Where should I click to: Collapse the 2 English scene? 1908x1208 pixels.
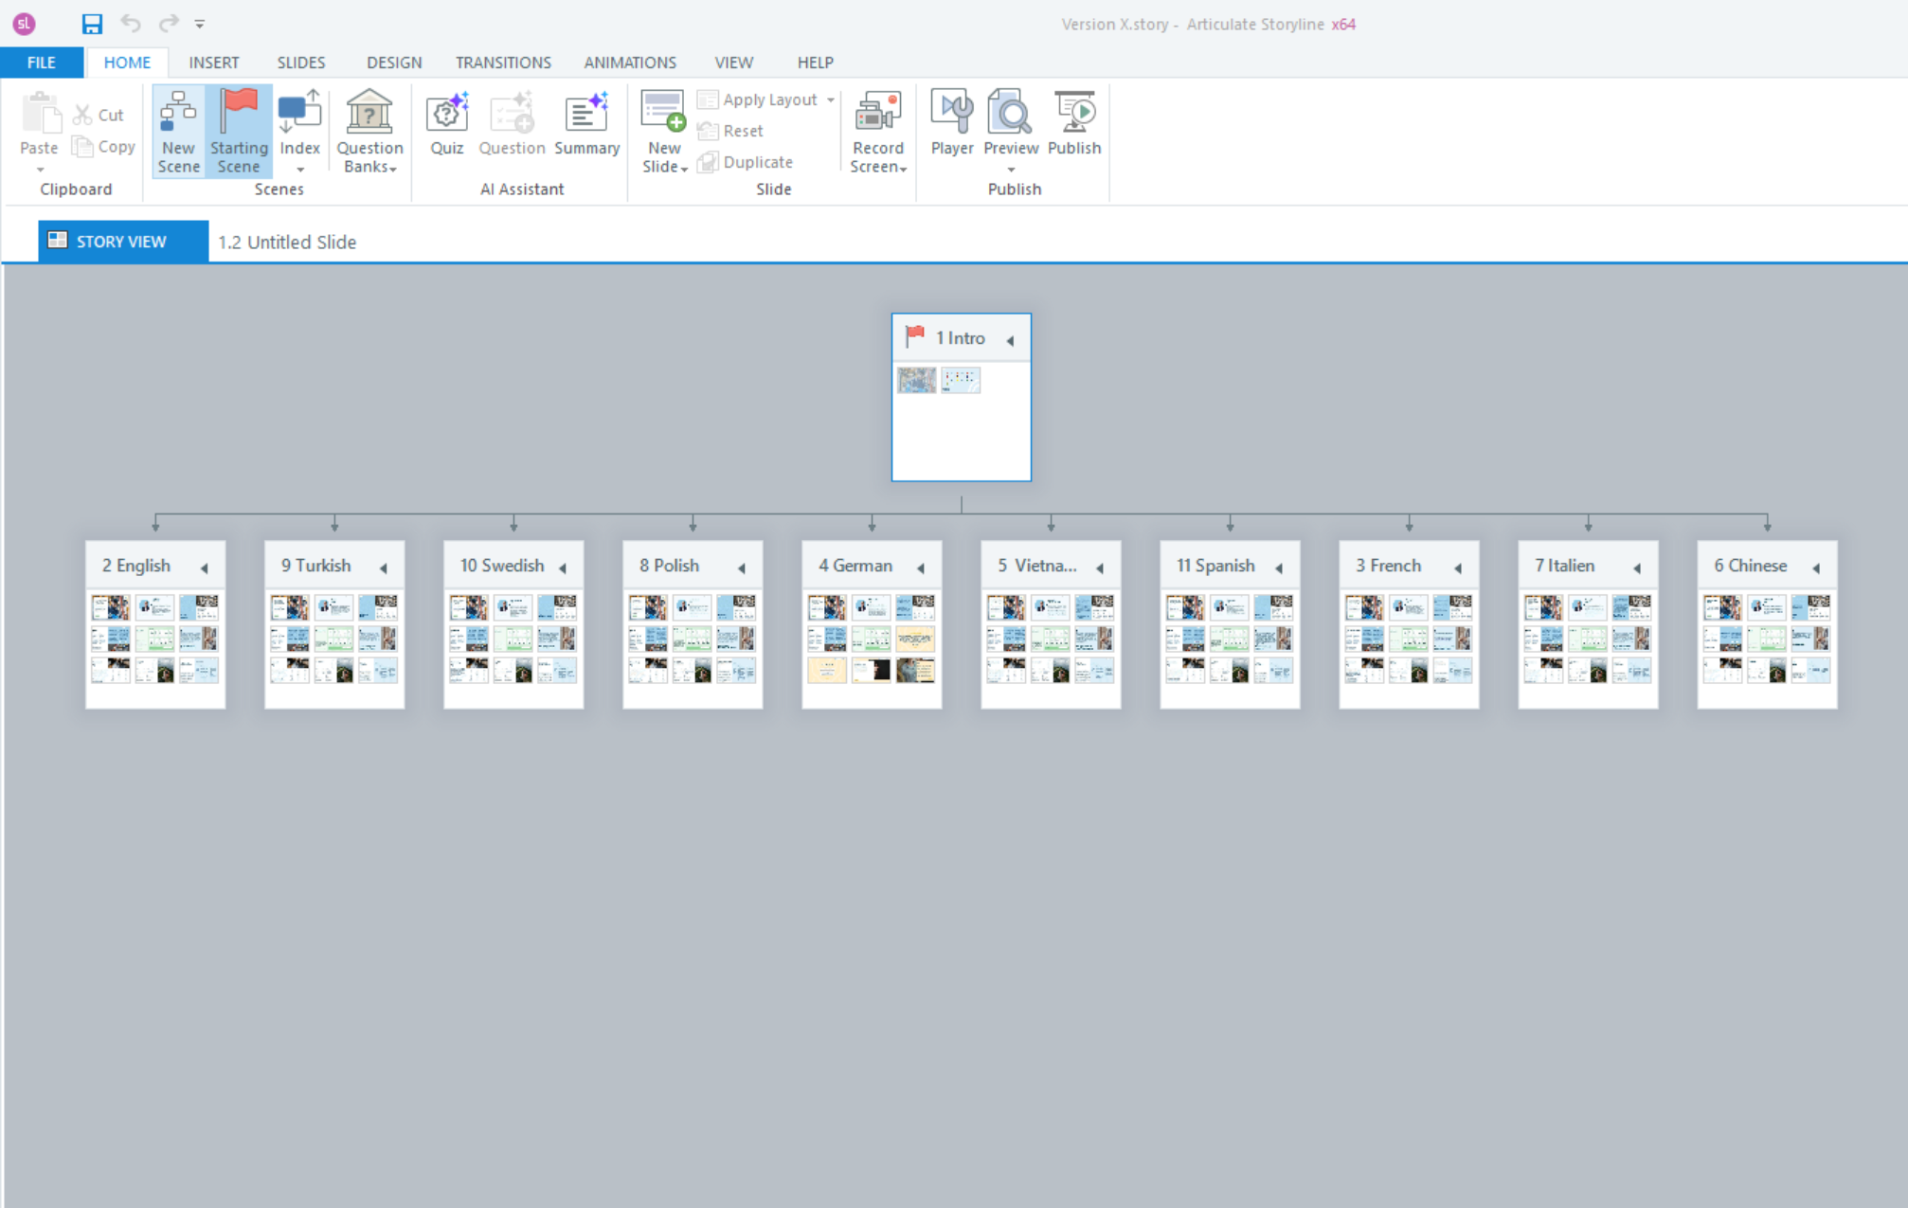pyautogui.click(x=205, y=568)
